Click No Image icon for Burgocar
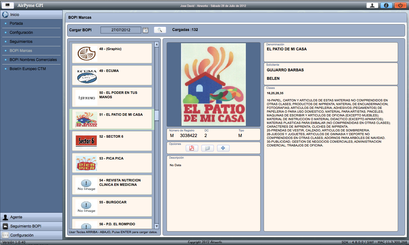 pos(86,207)
